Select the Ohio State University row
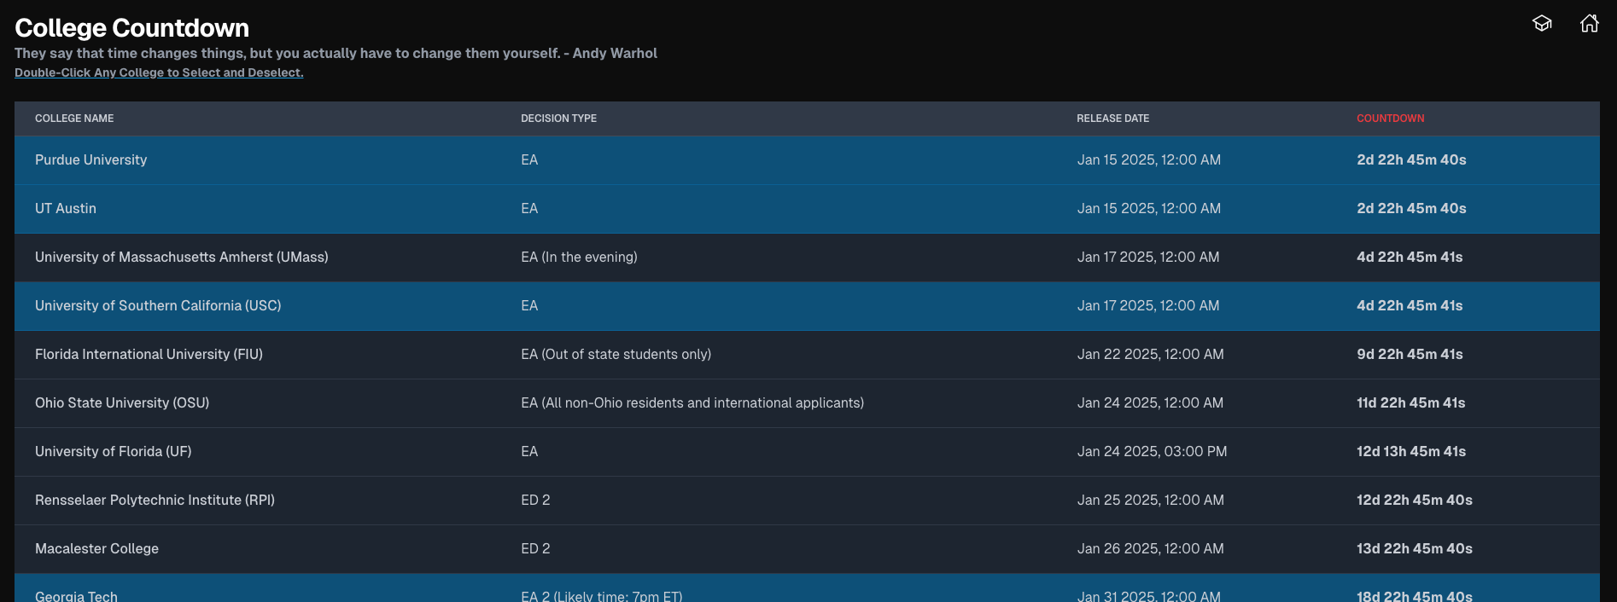 (122, 403)
